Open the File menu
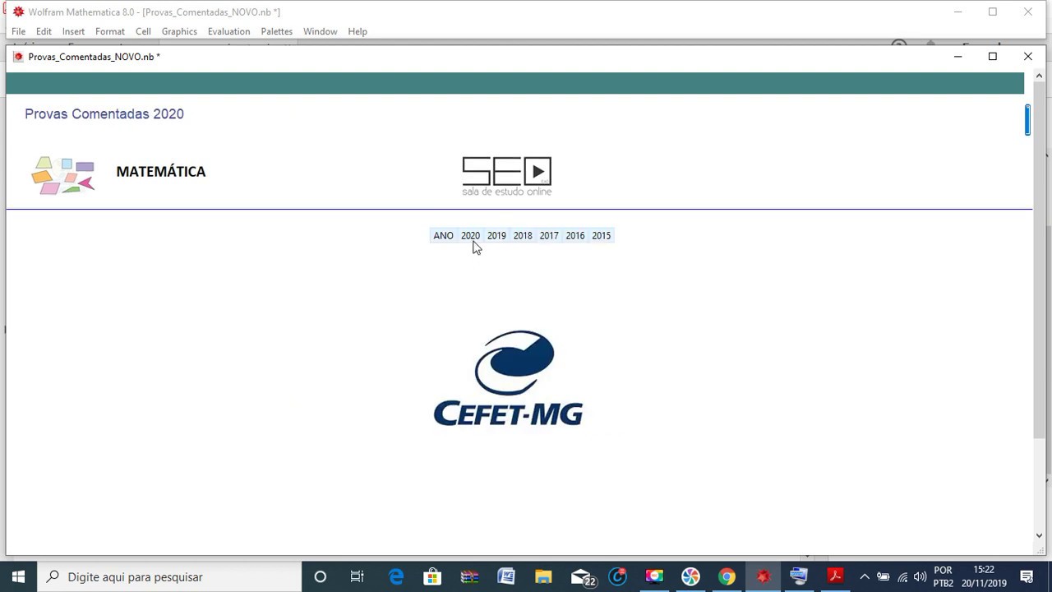This screenshot has width=1052, height=592. (18, 31)
